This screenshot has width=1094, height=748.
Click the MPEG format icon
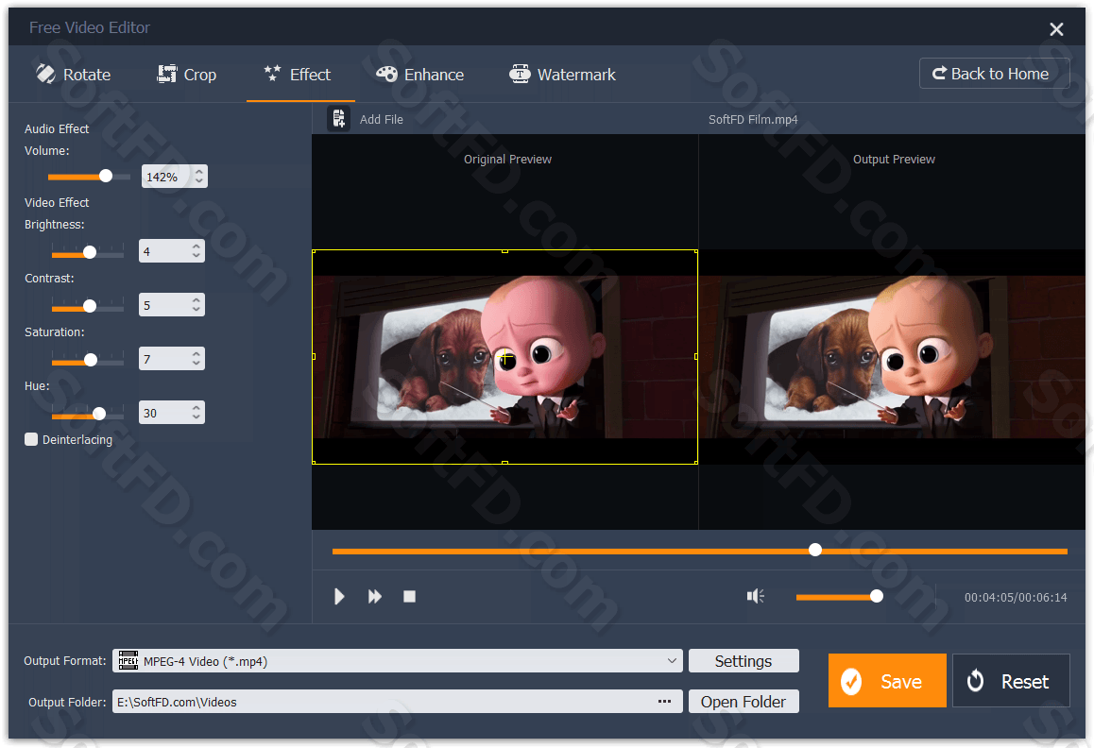click(x=128, y=661)
